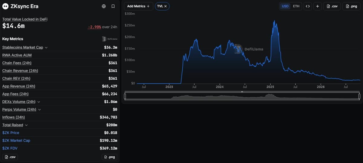Viewport: 363px width, 163px height.
Task: Click the early 2025 TVL peak on chart
Action: tap(274, 21)
